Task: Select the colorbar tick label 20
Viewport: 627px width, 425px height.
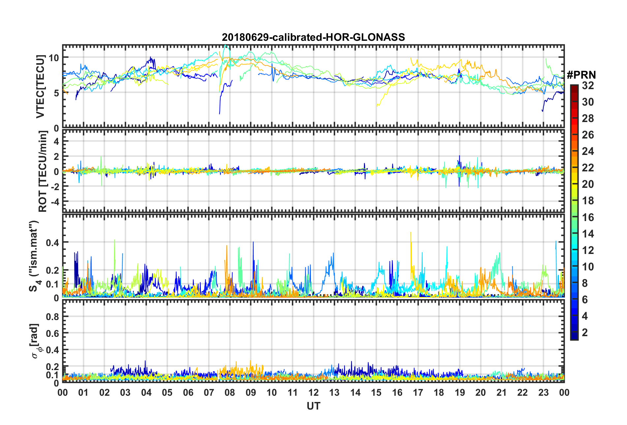Action: [x=588, y=184]
